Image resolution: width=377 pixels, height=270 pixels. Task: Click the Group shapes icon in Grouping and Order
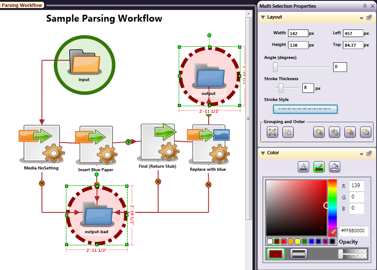coord(272,132)
